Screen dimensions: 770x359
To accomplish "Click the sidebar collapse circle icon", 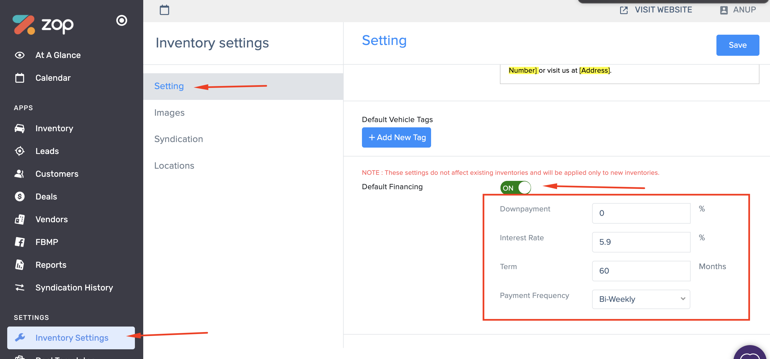I will [122, 20].
